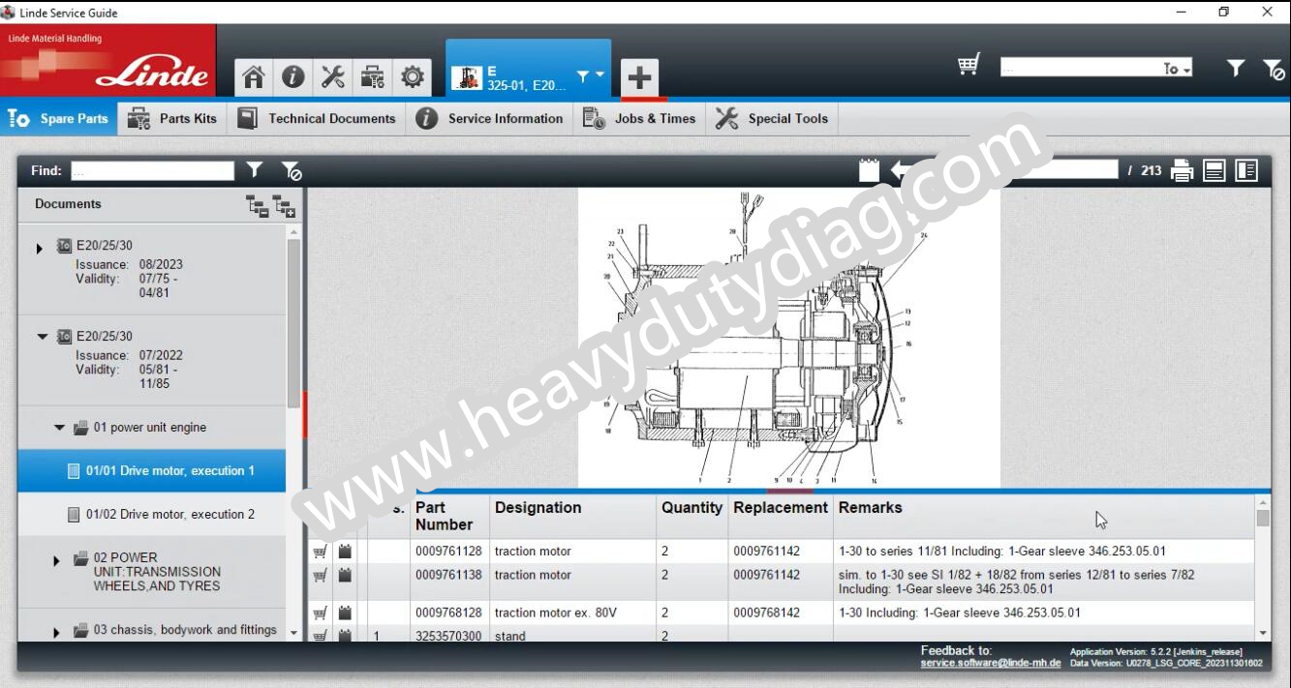Open note icon for part 0009761138
The width and height of the screenshot is (1291, 688).
coord(345,575)
